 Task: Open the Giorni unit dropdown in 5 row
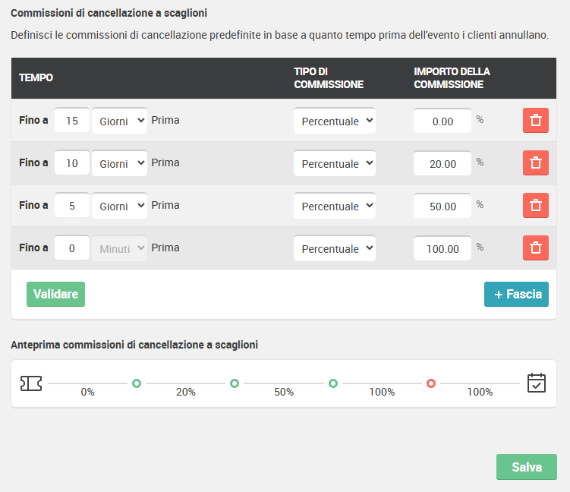click(x=120, y=206)
